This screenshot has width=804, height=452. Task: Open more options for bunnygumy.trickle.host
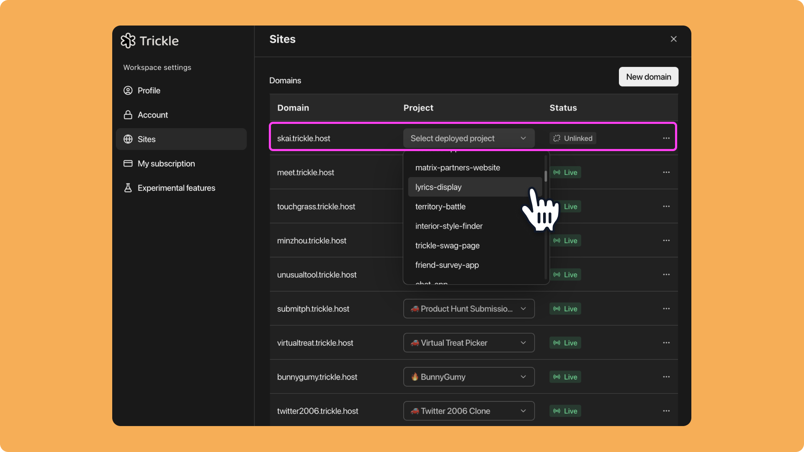pos(666,377)
